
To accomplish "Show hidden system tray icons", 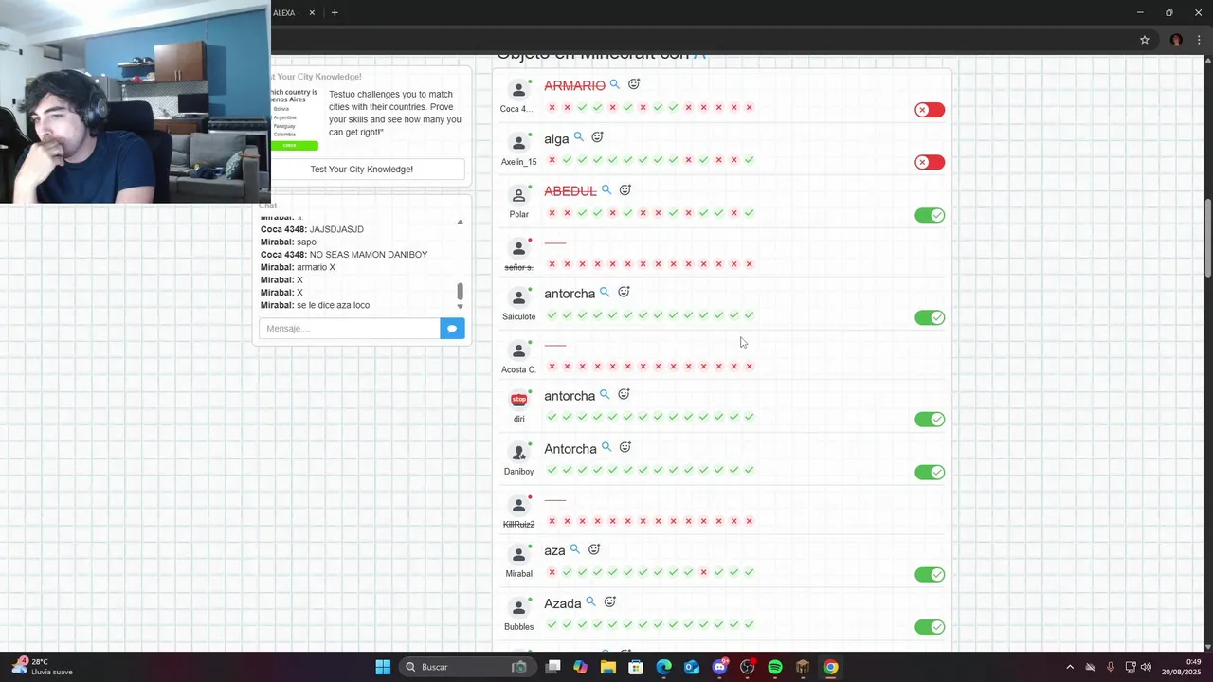I will (x=1070, y=667).
